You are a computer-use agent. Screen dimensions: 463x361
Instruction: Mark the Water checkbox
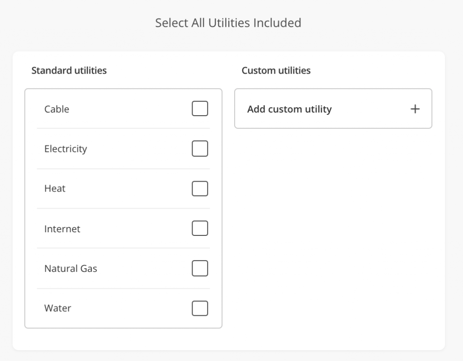(x=200, y=308)
